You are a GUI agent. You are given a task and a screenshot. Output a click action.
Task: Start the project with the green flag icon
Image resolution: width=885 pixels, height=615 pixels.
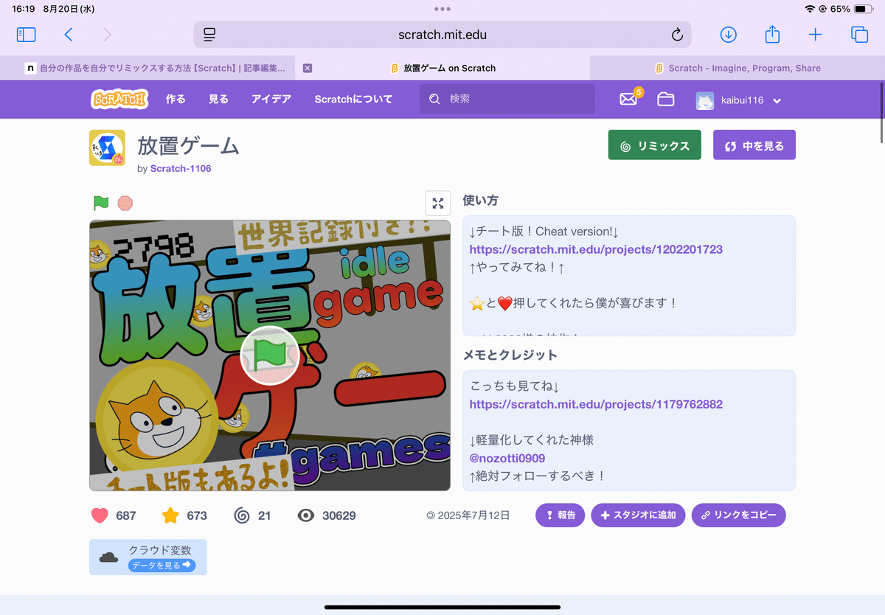(101, 203)
